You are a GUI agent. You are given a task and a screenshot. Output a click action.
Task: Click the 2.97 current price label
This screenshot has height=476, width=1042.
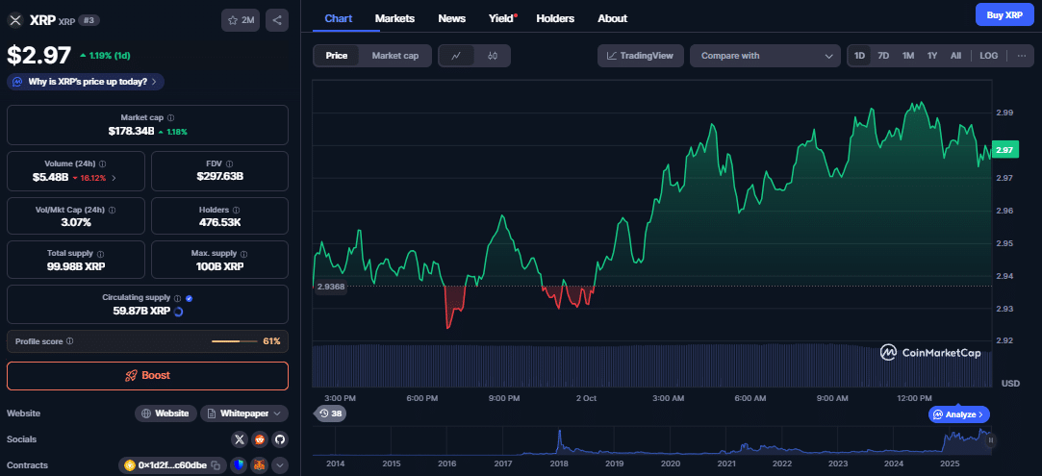click(x=1004, y=151)
